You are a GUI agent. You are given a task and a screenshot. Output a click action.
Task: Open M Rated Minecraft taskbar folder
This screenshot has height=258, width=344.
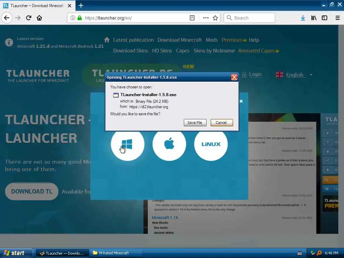coord(116,253)
